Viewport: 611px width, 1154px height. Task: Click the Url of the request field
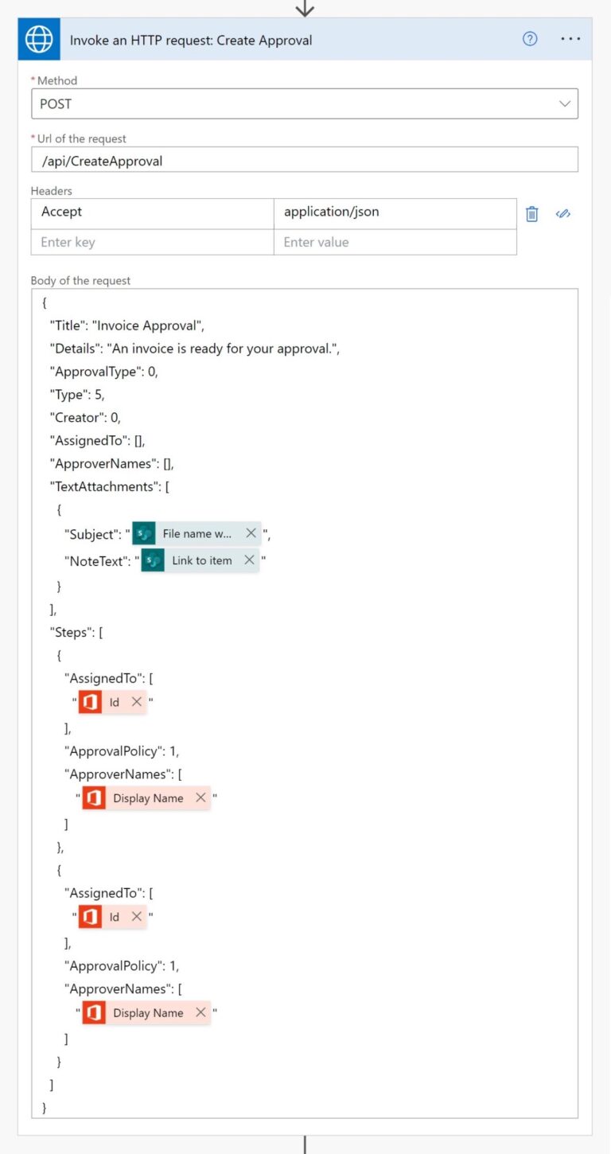(305, 160)
